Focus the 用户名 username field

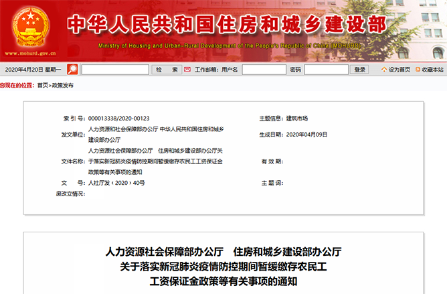[x=264, y=70]
